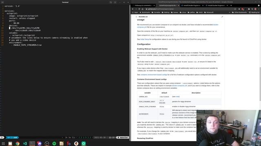Edit README with the pencil icon
The height and width of the screenshot is (146, 261).
click(x=222, y=17)
